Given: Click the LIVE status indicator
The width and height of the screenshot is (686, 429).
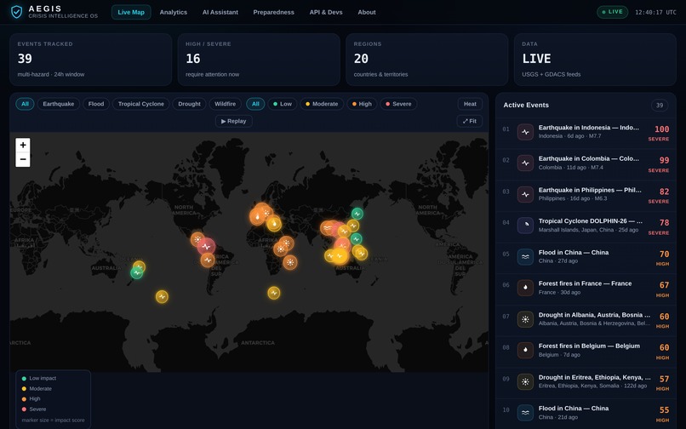Looking at the screenshot, I should (x=612, y=12).
